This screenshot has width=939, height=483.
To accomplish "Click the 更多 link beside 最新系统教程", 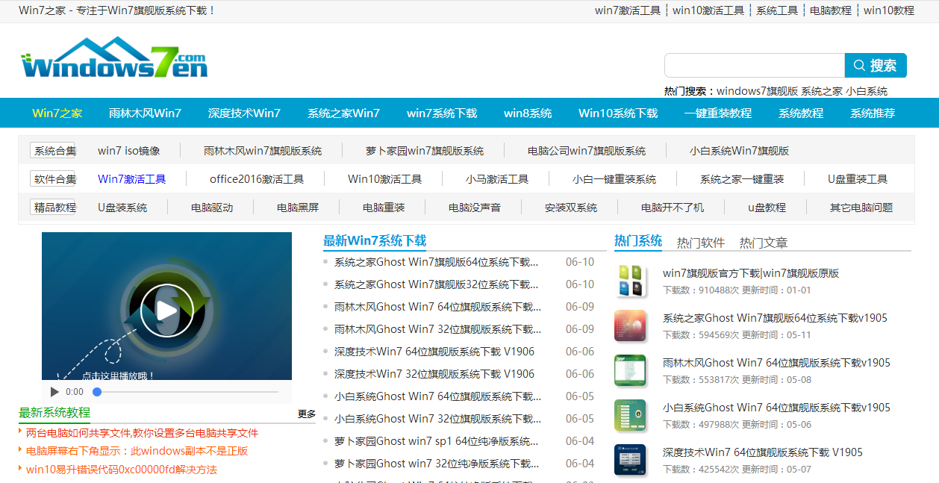I will pyautogui.click(x=306, y=414).
